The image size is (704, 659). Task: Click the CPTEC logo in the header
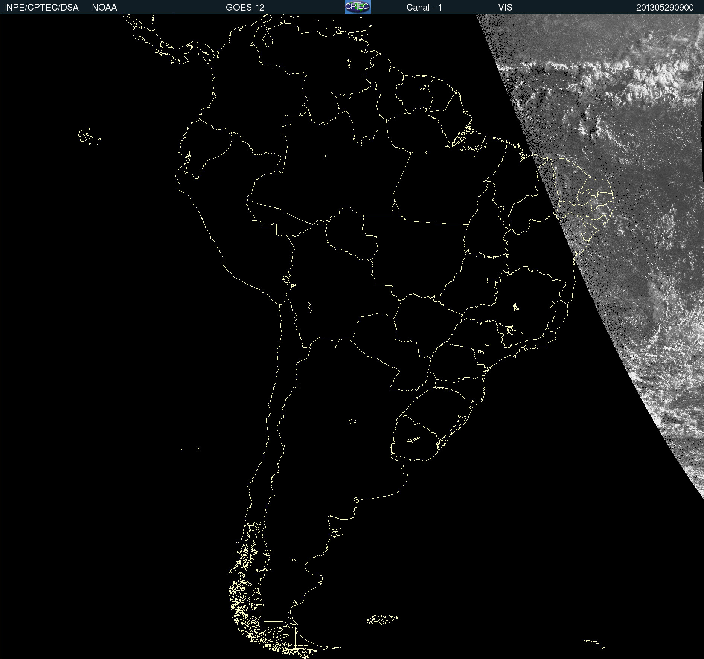pos(358,7)
